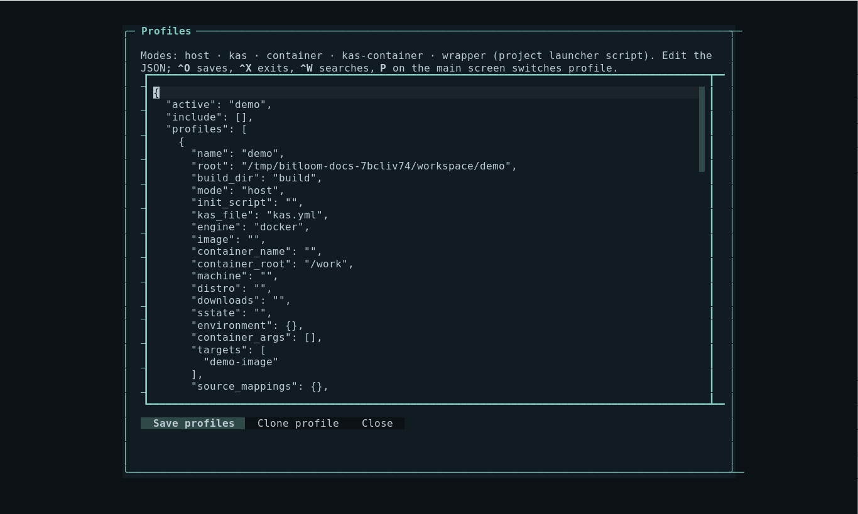
Task: Place cursor at the opening brace line
Action: pyautogui.click(x=426, y=92)
